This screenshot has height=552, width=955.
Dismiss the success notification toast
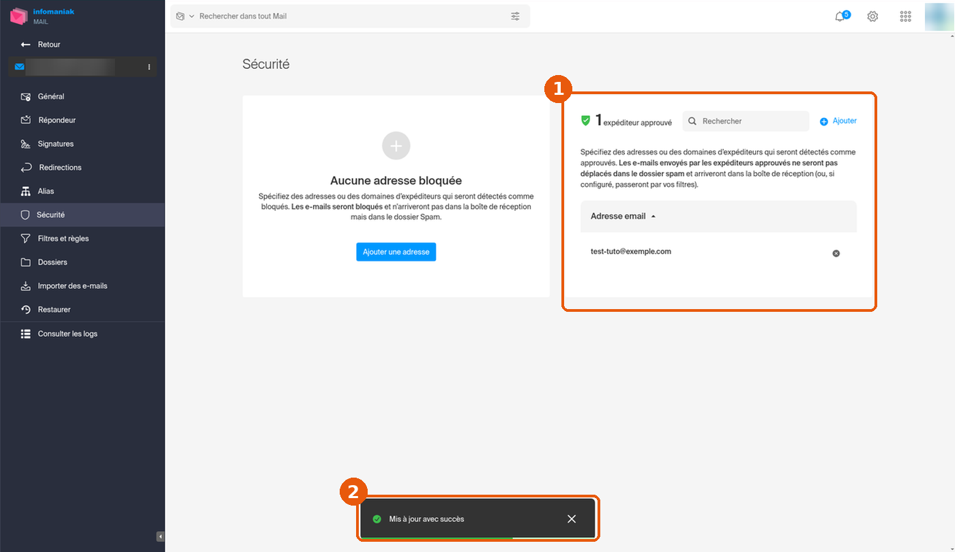[572, 519]
